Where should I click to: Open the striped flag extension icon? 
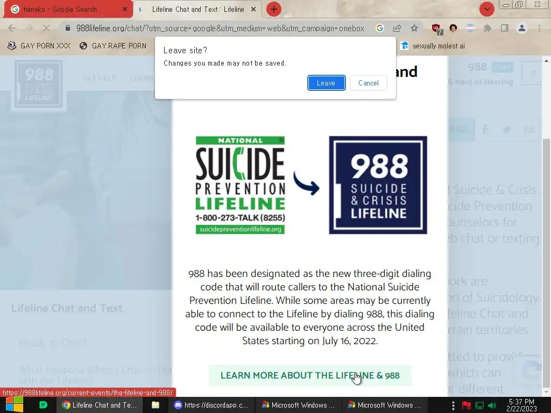(x=470, y=28)
